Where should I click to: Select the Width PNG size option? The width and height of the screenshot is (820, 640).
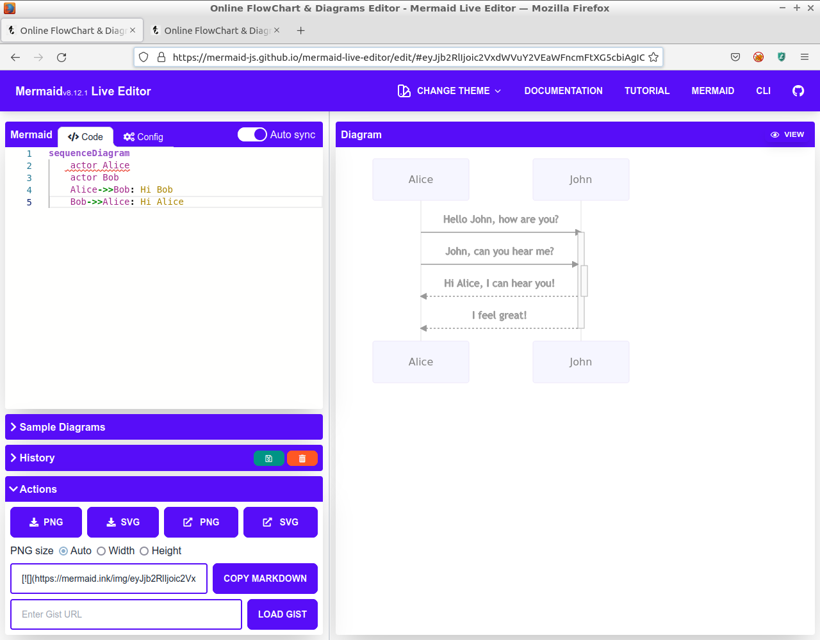pos(101,551)
